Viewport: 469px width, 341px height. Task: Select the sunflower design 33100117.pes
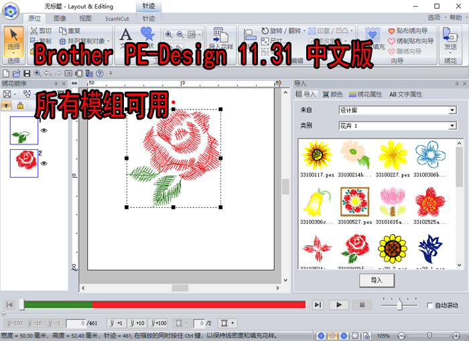[x=317, y=160]
